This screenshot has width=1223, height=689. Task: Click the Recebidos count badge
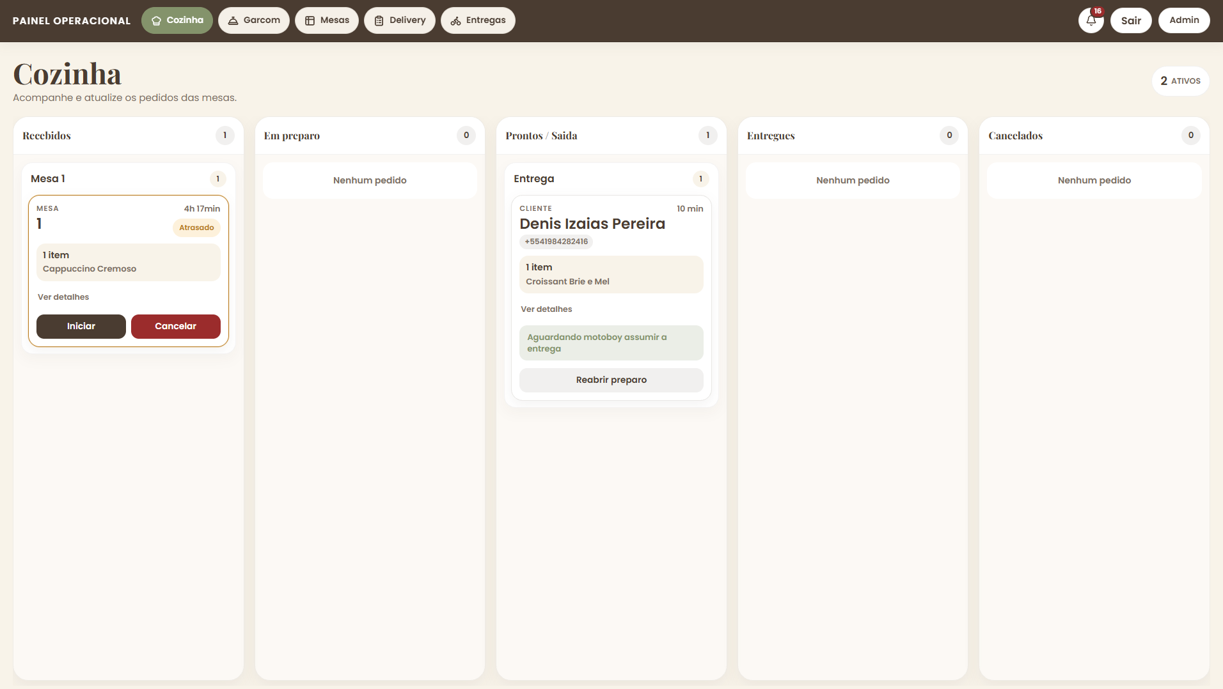pos(225,135)
